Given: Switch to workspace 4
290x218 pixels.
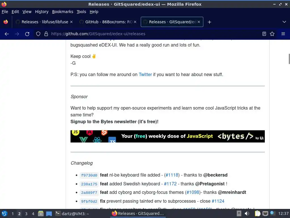Looking at the screenshot, I should 33,214.
